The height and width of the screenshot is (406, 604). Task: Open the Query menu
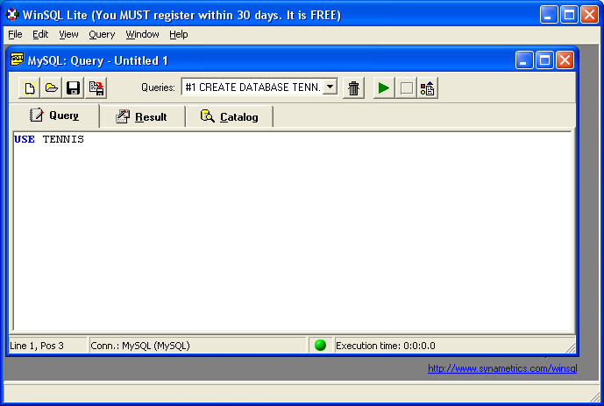[x=102, y=34]
